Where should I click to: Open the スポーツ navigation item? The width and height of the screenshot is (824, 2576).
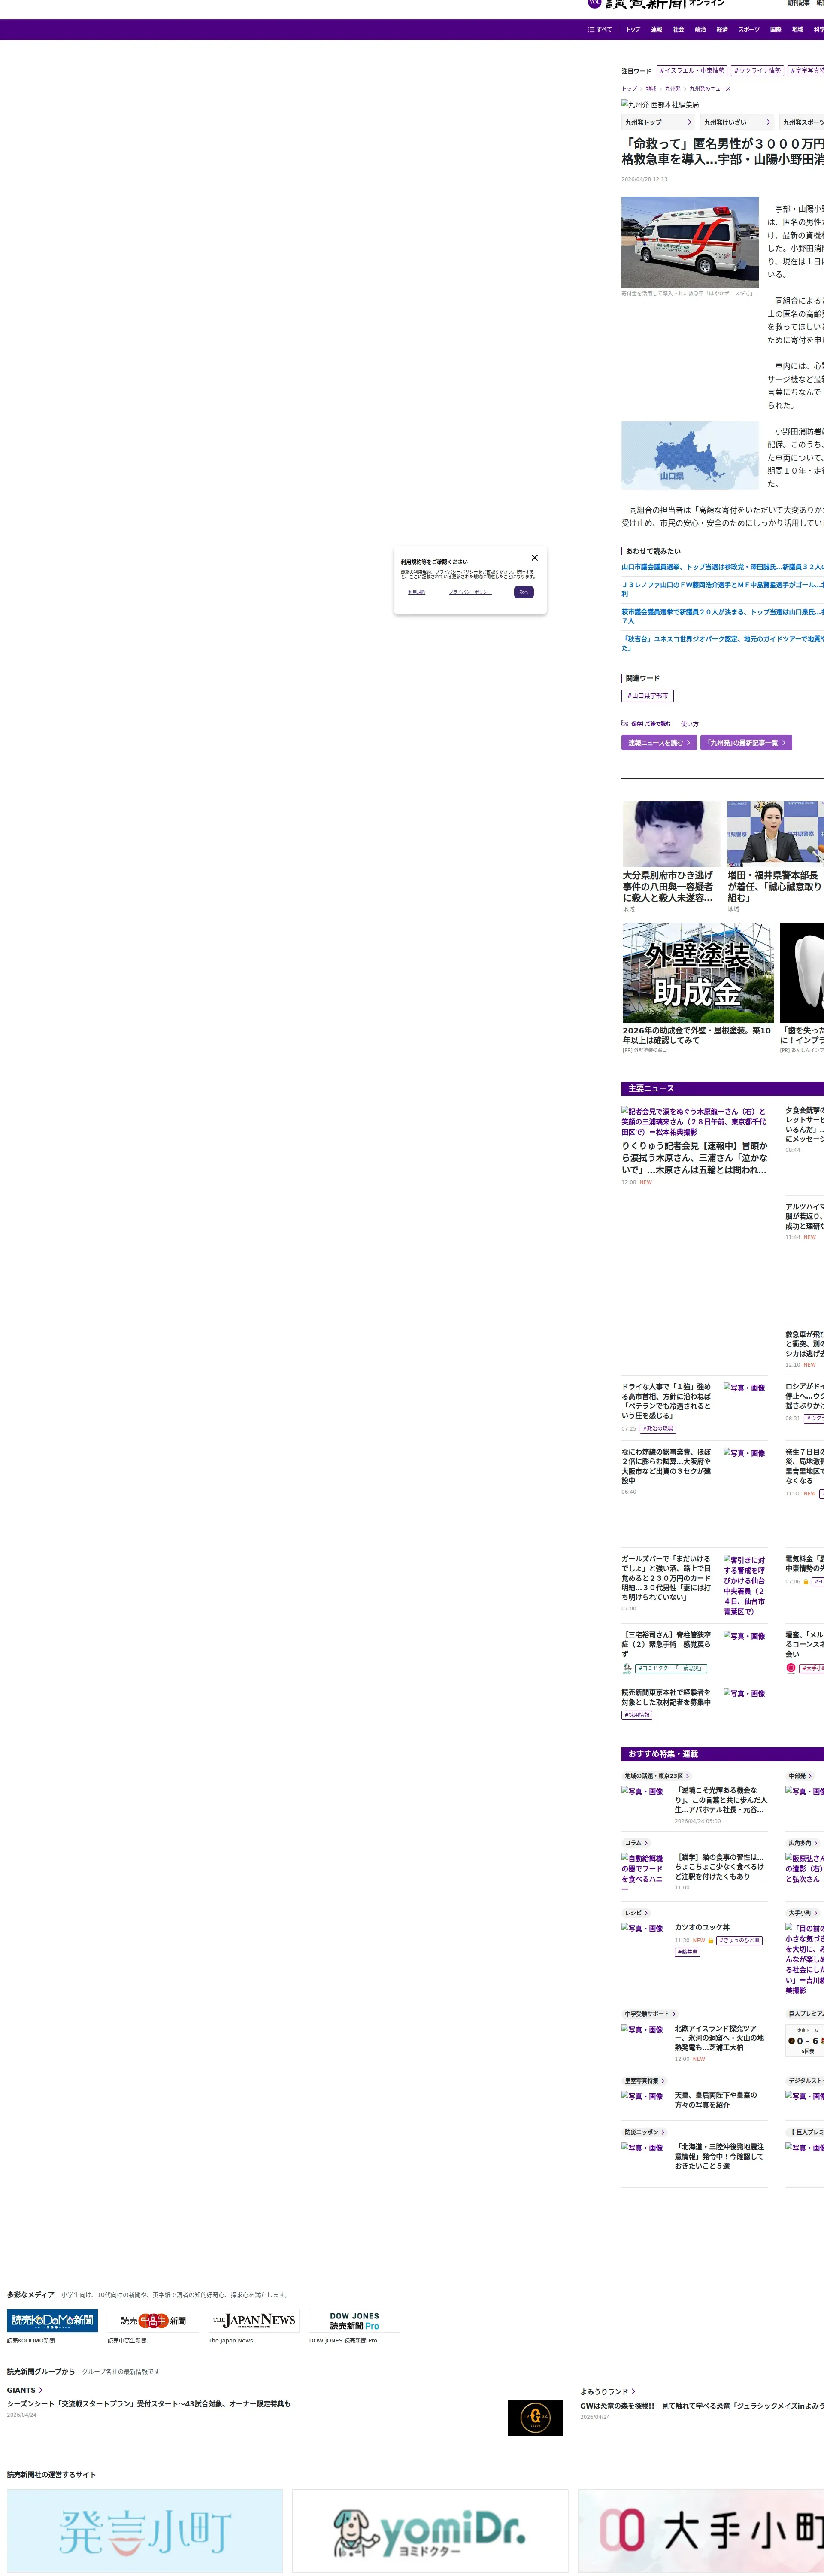pos(749,30)
